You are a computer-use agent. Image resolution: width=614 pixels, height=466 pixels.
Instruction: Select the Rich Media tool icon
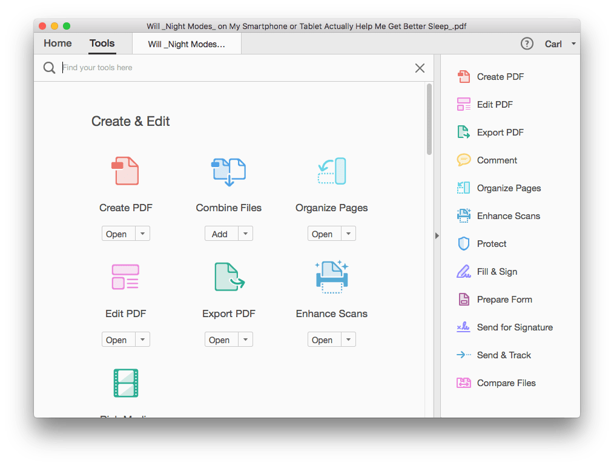pos(125,383)
